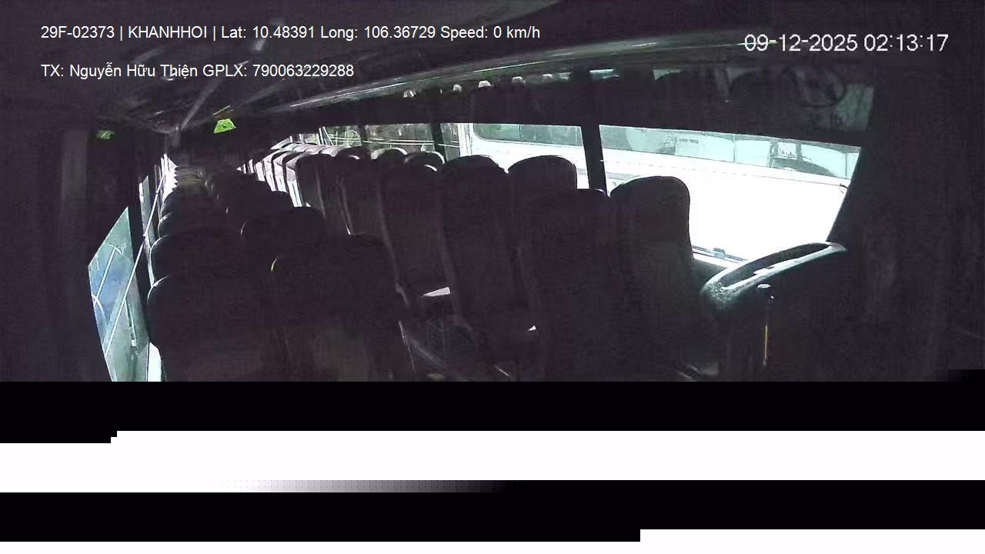Click the gray gradient strip below video

click(369, 486)
